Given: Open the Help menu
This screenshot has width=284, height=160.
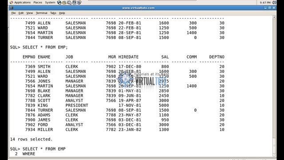Looking at the screenshot, I should [x=62, y=13].
